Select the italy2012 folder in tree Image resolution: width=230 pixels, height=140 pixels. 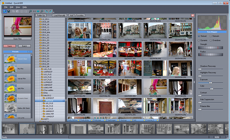tap(46, 96)
